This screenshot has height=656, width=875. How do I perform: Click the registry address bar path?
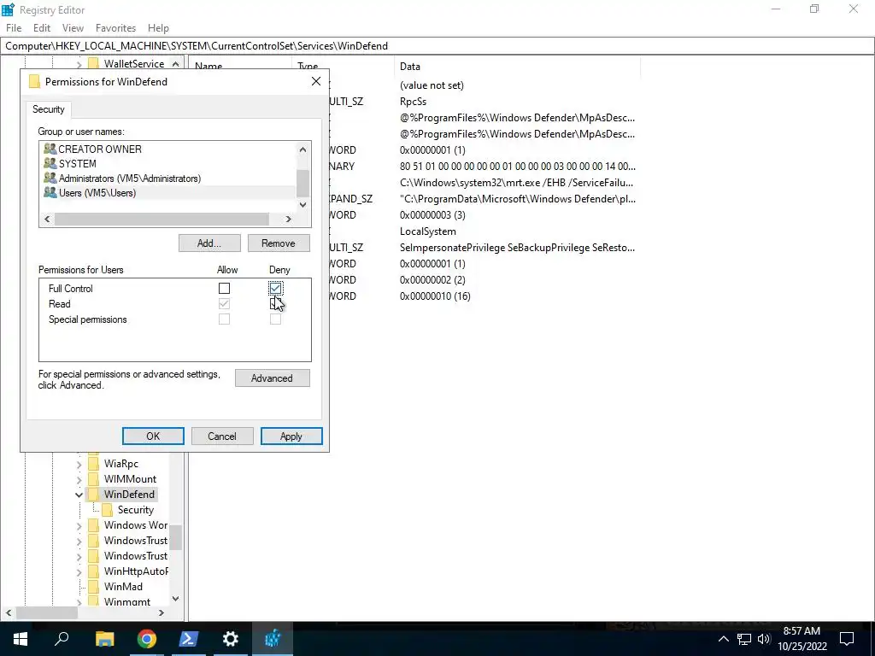[197, 46]
